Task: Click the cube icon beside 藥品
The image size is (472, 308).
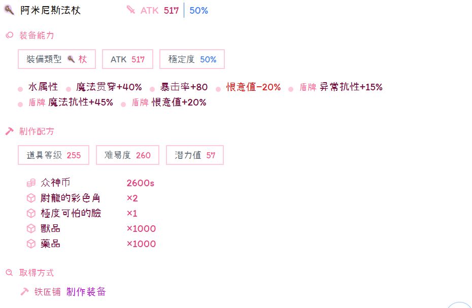Action: (31, 244)
